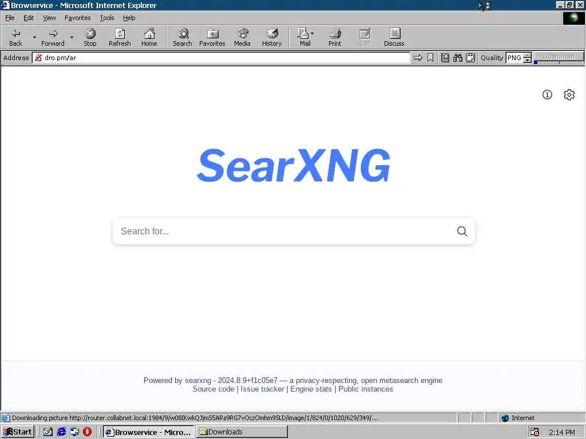
Task: Show the History panel
Action: (272, 37)
